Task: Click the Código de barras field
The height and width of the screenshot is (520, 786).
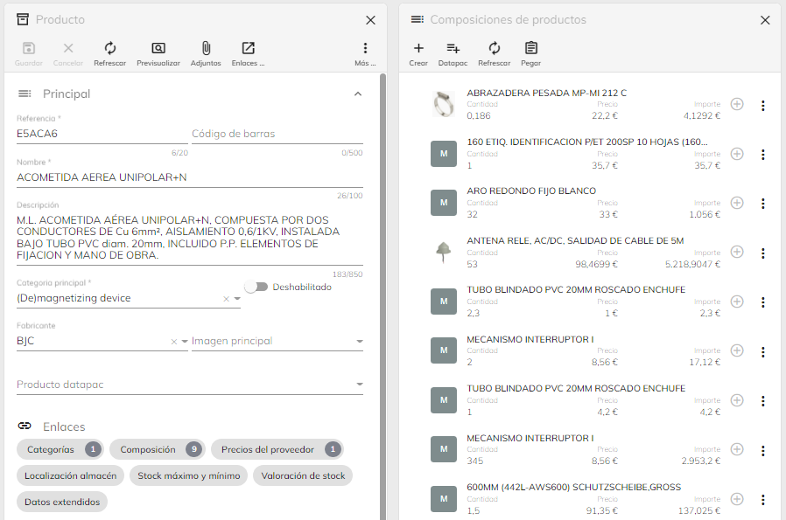Action: [277, 134]
